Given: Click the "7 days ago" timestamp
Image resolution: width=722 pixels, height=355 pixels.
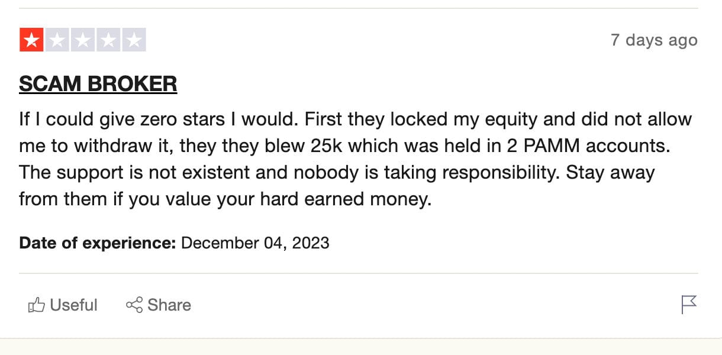Looking at the screenshot, I should pyautogui.click(x=654, y=40).
